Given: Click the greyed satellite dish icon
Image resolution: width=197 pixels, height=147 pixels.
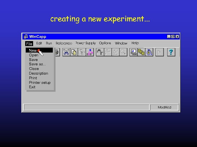Looking at the screenshot, I should [115, 52].
